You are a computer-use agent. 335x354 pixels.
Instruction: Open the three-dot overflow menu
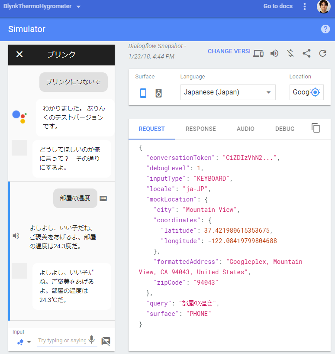pos(305,6)
